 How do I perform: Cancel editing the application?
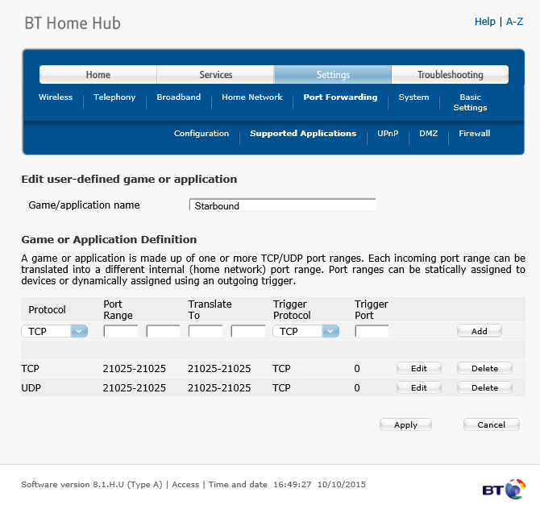click(491, 424)
